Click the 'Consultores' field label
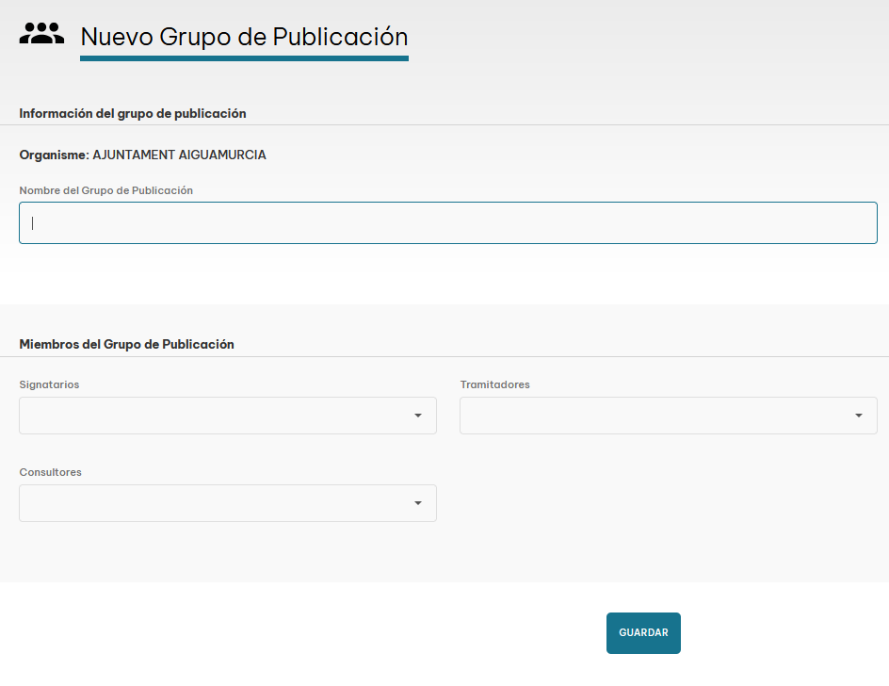 (x=51, y=472)
